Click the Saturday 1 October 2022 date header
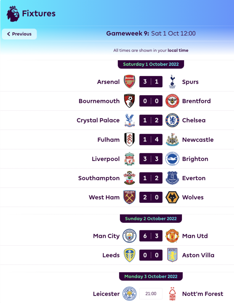Image resolution: width=234 pixels, height=303 pixels. (x=151, y=64)
